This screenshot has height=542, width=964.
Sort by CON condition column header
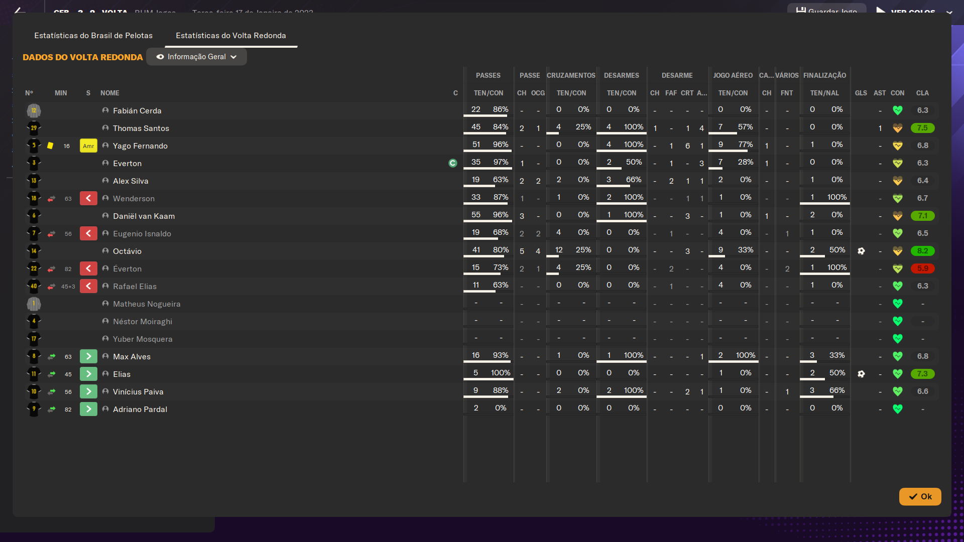click(898, 93)
